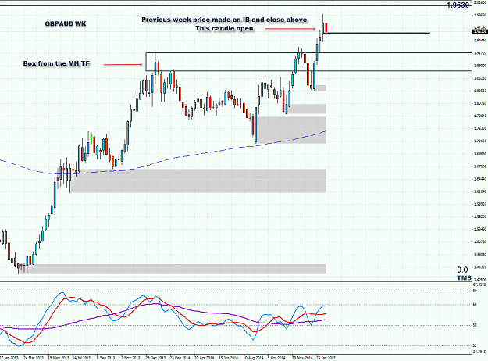
Task: Click the 1.89000 price axis label
Action: [x=480, y=66]
